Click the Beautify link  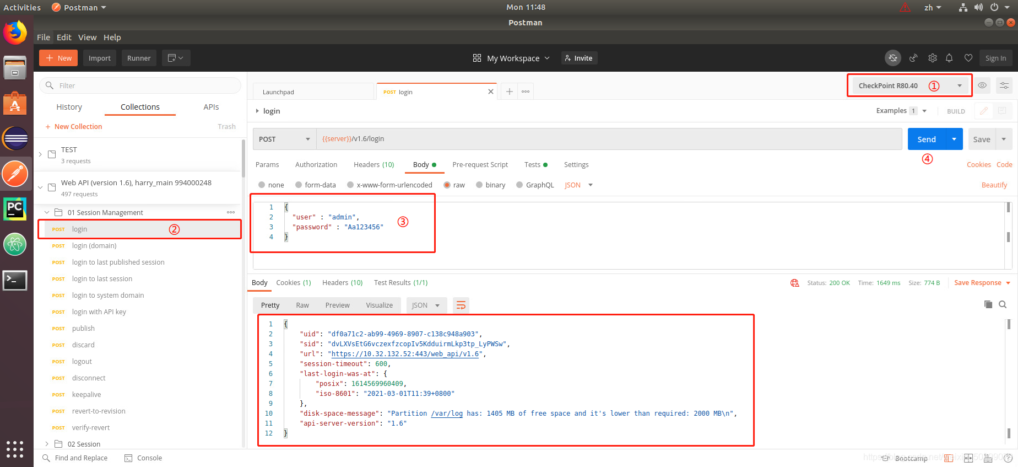pos(994,185)
